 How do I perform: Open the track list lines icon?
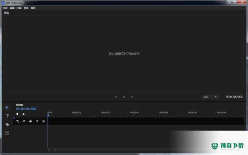click(x=37, y=121)
